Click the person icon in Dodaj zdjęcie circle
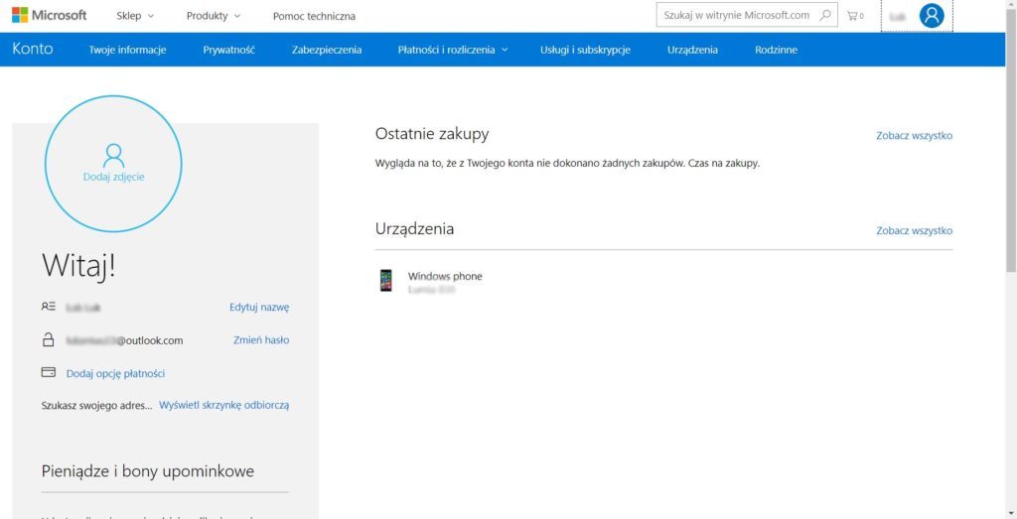Screen dimensions: 1017x519 tap(113, 156)
